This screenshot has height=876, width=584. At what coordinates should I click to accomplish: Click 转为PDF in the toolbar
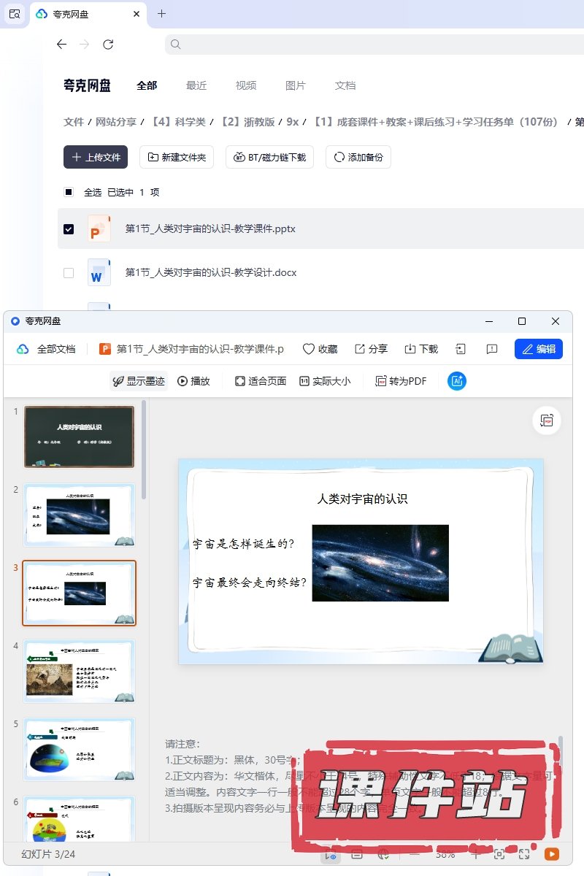401,381
